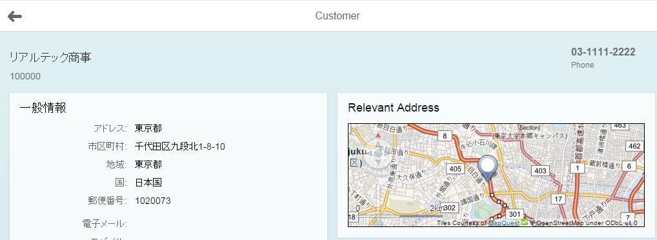Go back using the left arrow icon
The image size is (657, 240).
click(x=15, y=16)
